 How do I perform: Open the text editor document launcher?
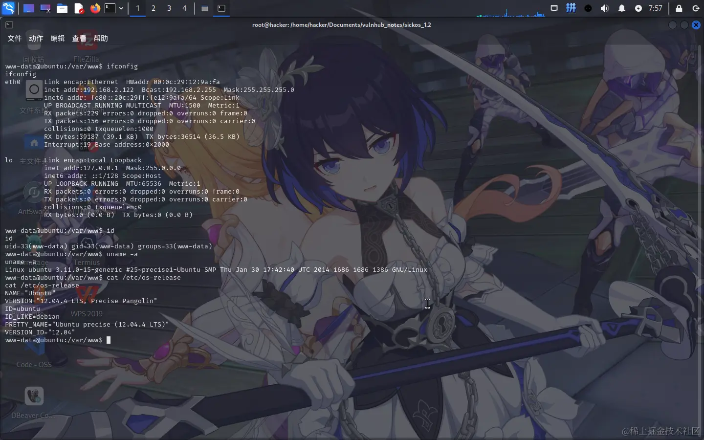(x=79, y=8)
